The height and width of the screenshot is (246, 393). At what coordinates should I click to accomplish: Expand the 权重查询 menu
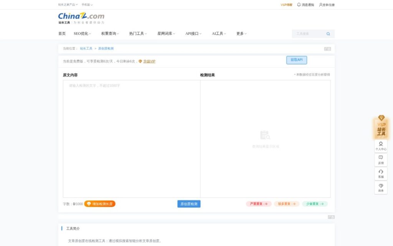coord(110,34)
